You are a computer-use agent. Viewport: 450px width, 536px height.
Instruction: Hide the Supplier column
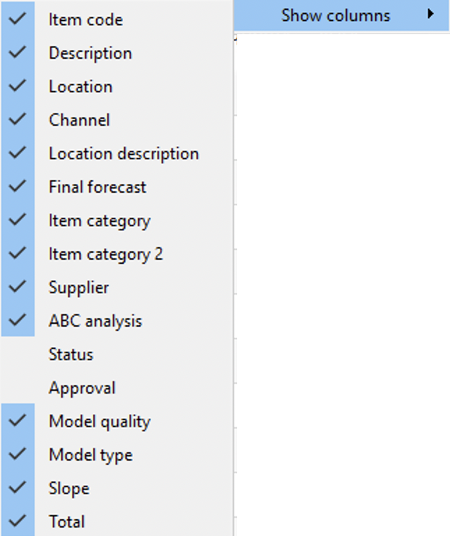79,288
